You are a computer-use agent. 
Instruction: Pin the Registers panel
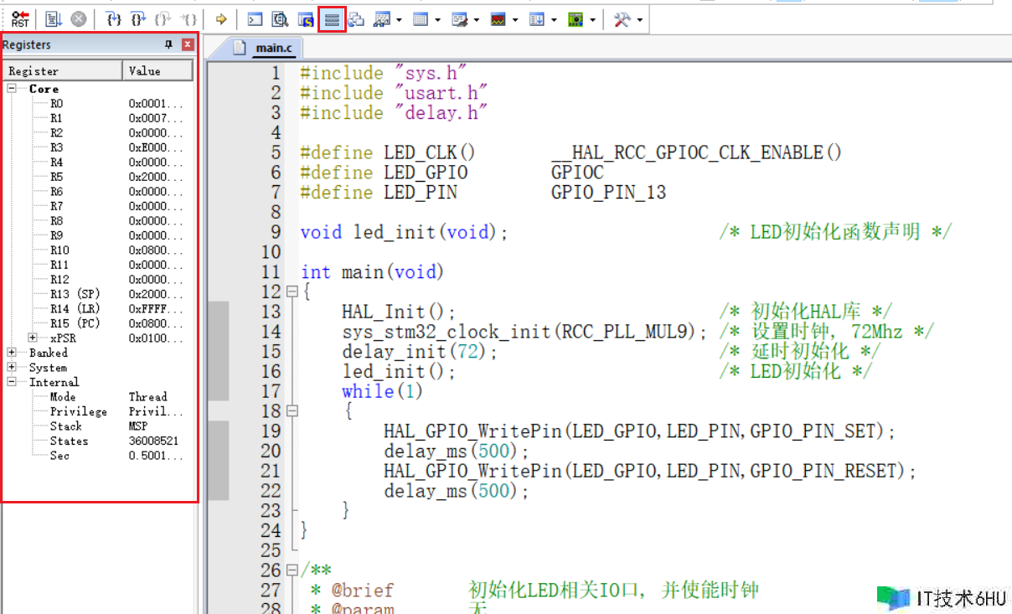point(168,45)
